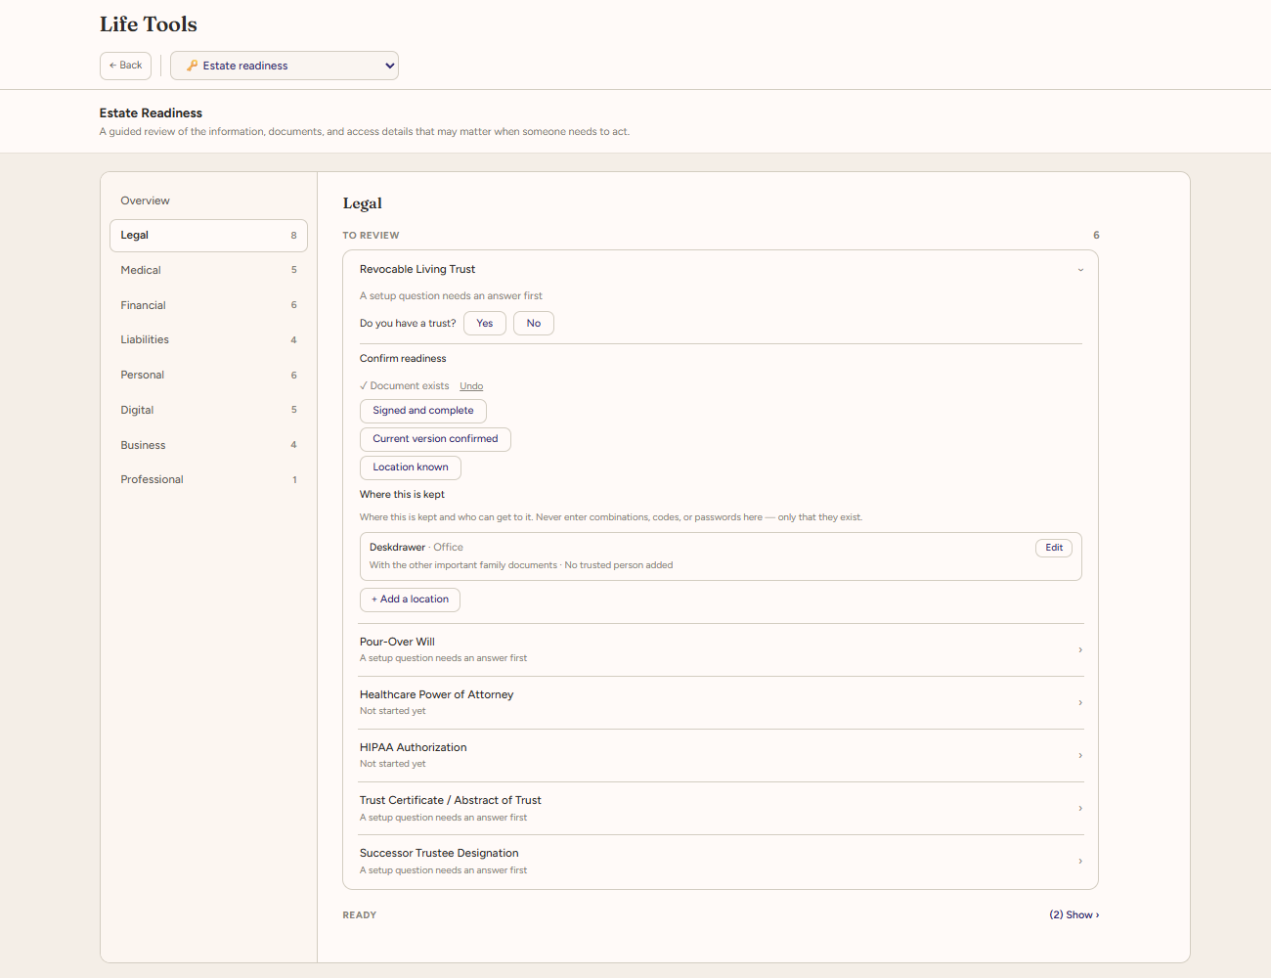This screenshot has height=978, width=1271.
Task: Click the Back button
Action: (126, 66)
